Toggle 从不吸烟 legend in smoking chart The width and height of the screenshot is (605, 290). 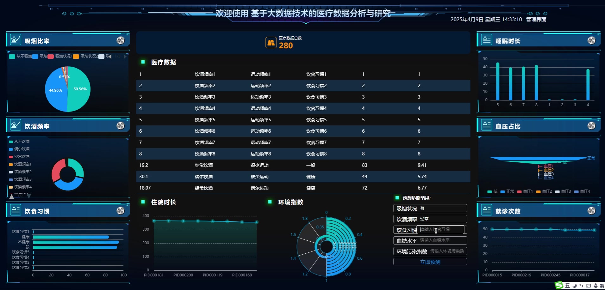[x=21, y=56]
